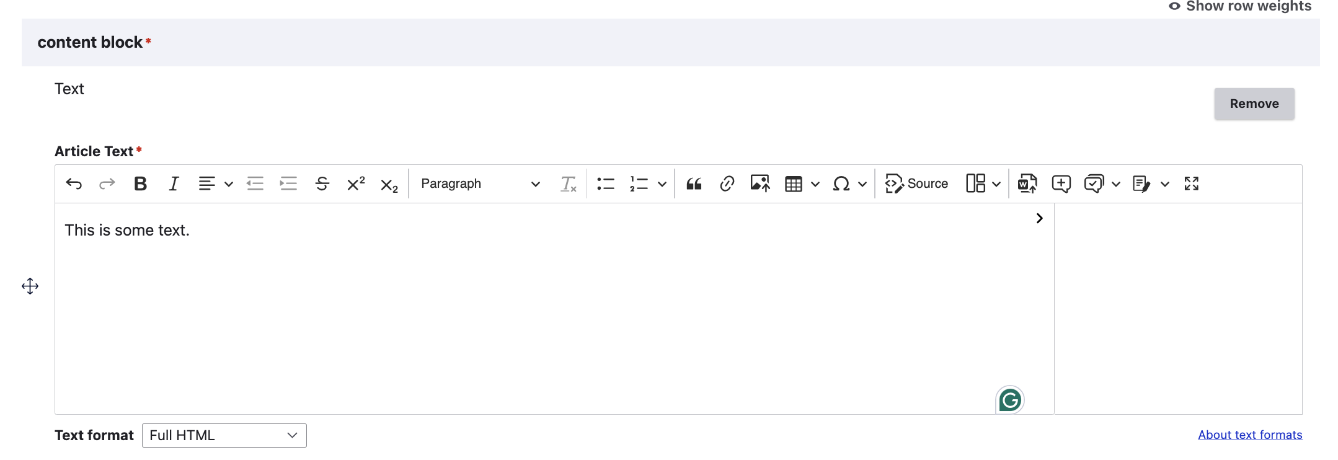Screen dimensions: 1338x460
Task: Undo the last edit
Action: [74, 184]
